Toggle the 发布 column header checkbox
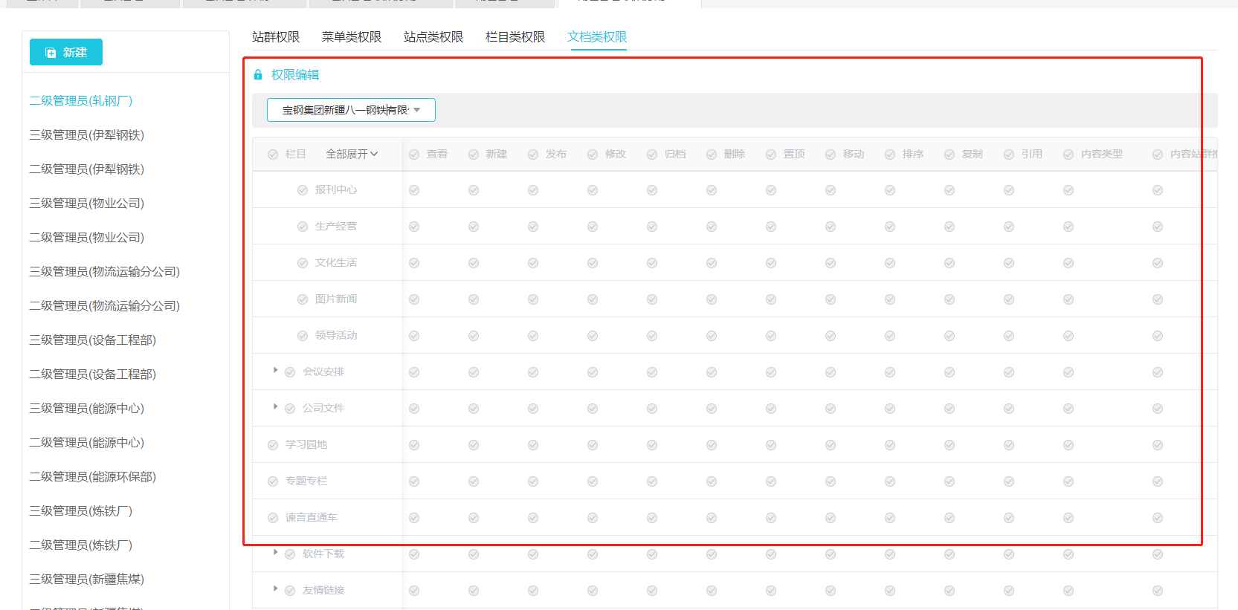 point(533,155)
